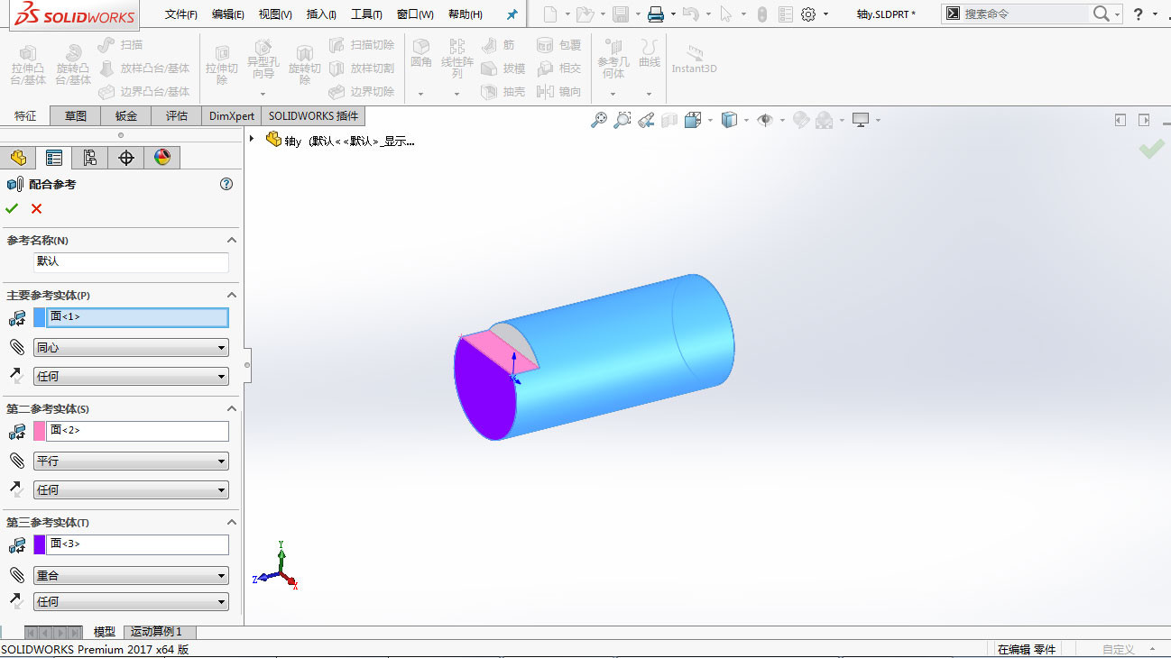Click the Apply Scene icon
1171x658 pixels.
[824, 120]
